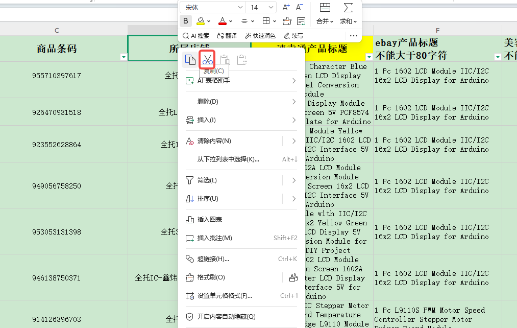Open borders dropdown arrow
The image size is (517, 328).
[x=275, y=21]
